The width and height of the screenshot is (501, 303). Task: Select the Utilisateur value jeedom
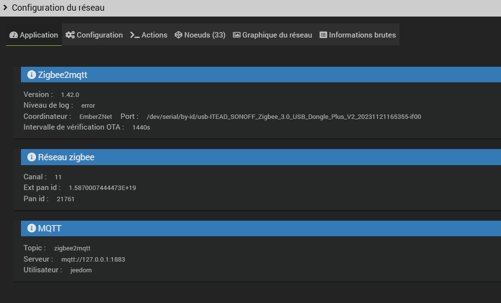tap(81, 270)
